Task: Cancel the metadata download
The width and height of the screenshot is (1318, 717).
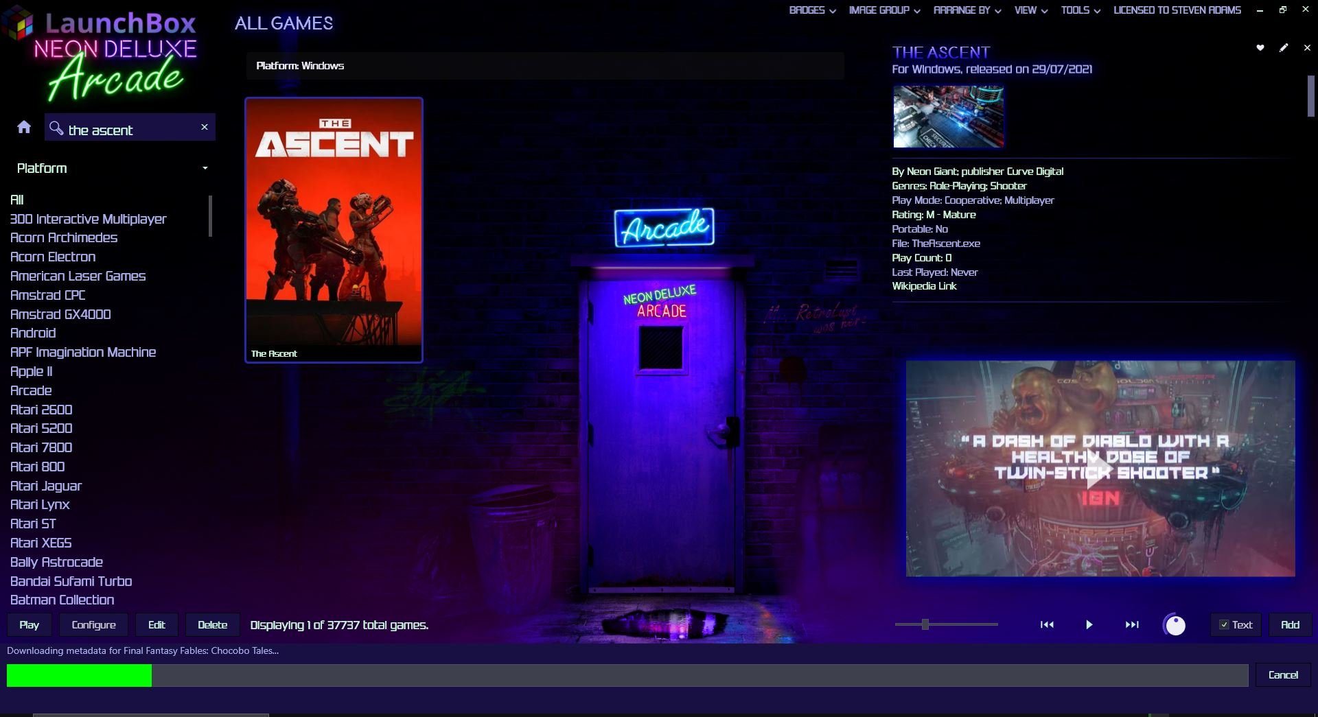Action: click(1283, 675)
